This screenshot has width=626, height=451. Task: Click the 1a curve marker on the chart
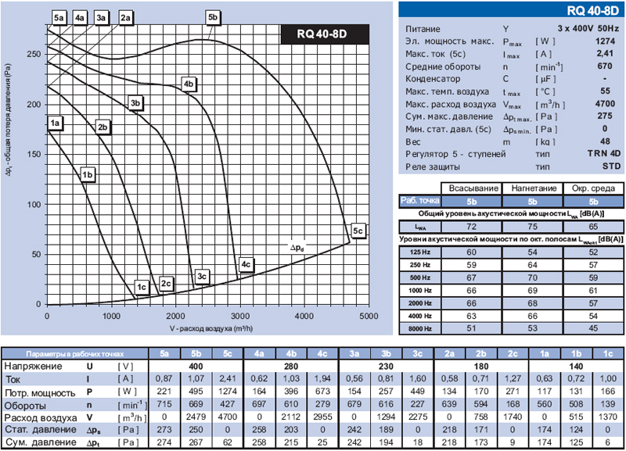[55, 123]
